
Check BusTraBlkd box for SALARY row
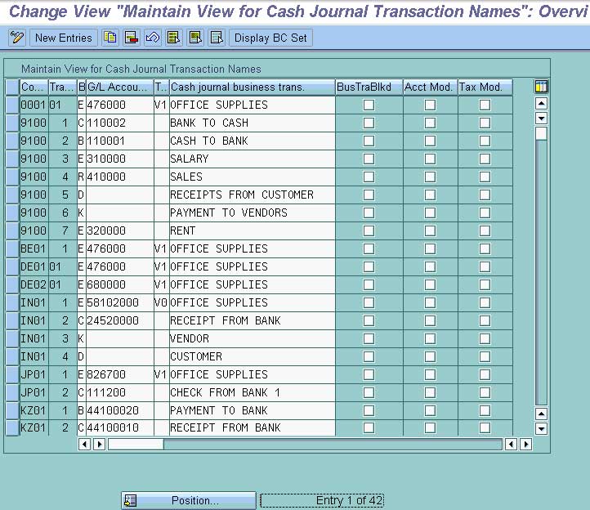click(369, 159)
